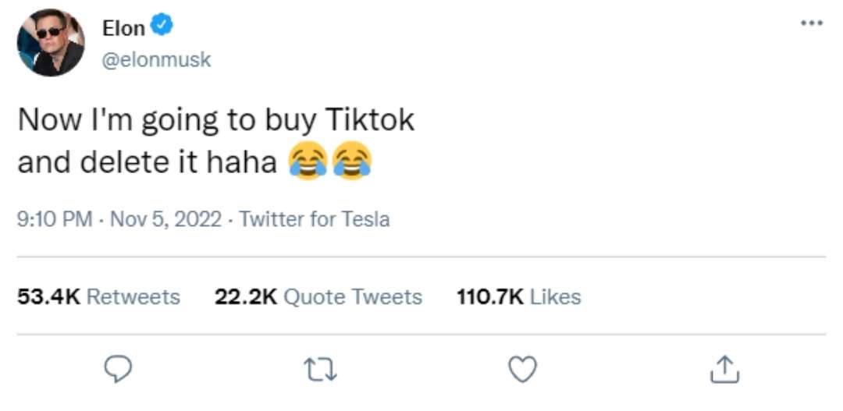View the 110.7K Likes list

(518, 297)
